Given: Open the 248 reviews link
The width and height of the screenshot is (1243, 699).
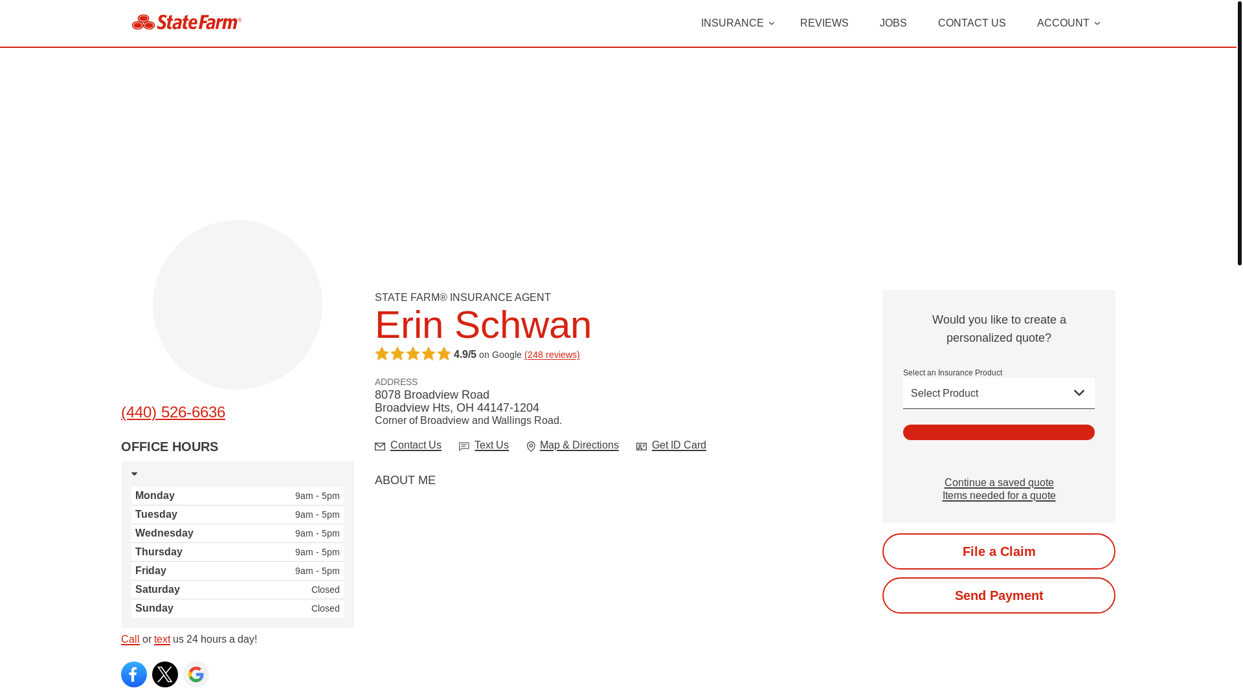Looking at the screenshot, I should click(552, 355).
